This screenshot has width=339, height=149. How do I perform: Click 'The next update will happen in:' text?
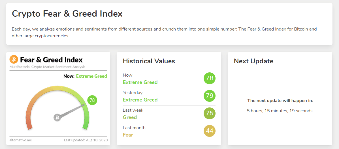pyautogui.click(x=280, y=101)
